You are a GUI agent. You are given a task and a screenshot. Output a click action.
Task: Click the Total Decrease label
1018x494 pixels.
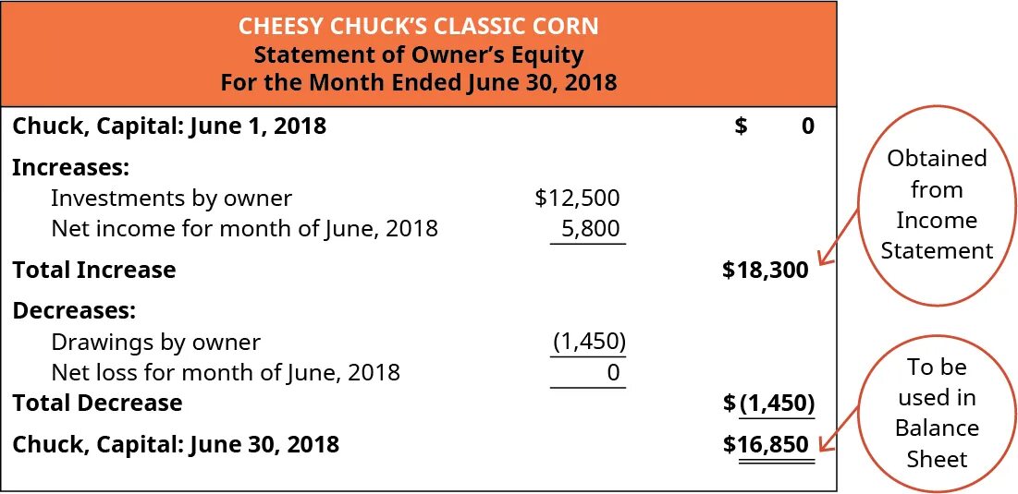pyautogui.click(x=97, y=403)
